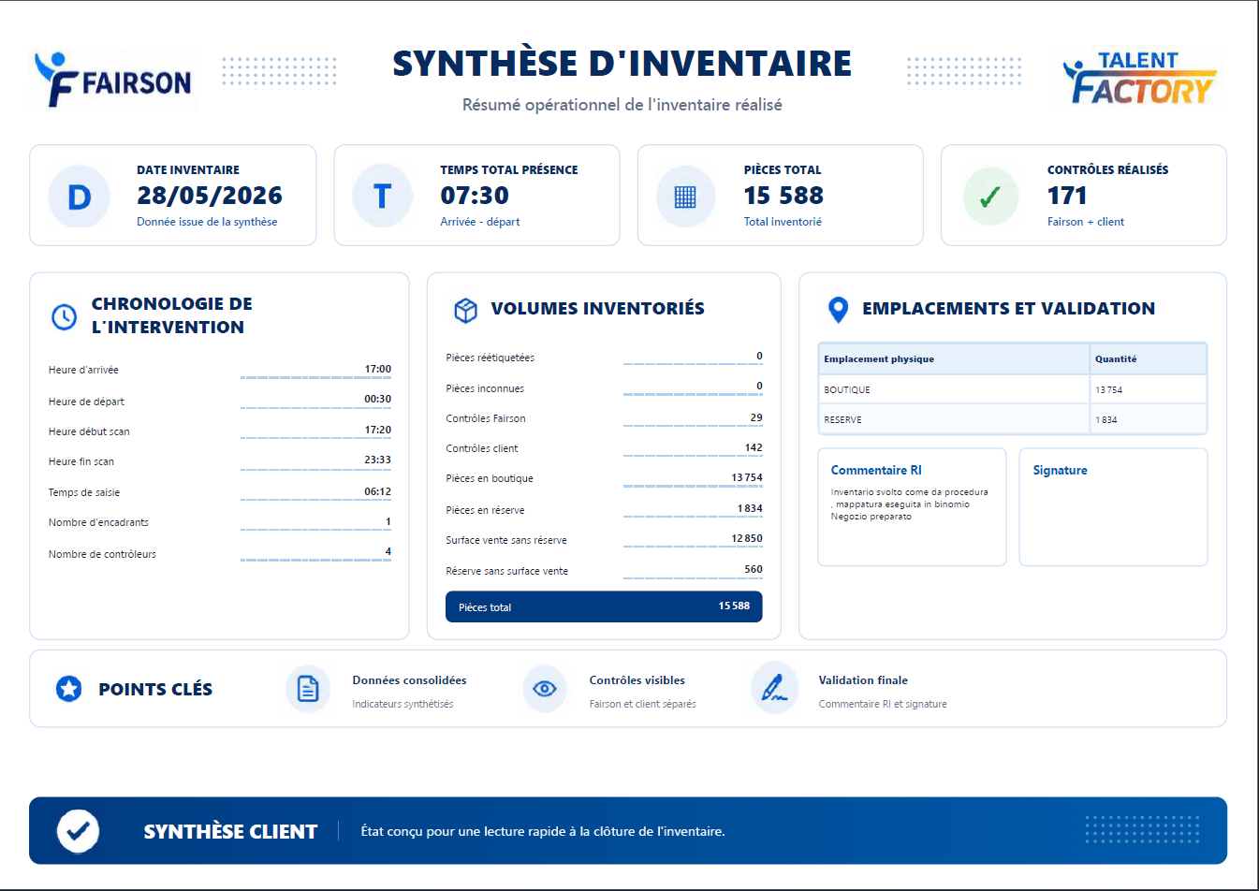Click the eye icon for Contrôles visibles
This screenshot has width=1259, height=891.
point(545,689)
